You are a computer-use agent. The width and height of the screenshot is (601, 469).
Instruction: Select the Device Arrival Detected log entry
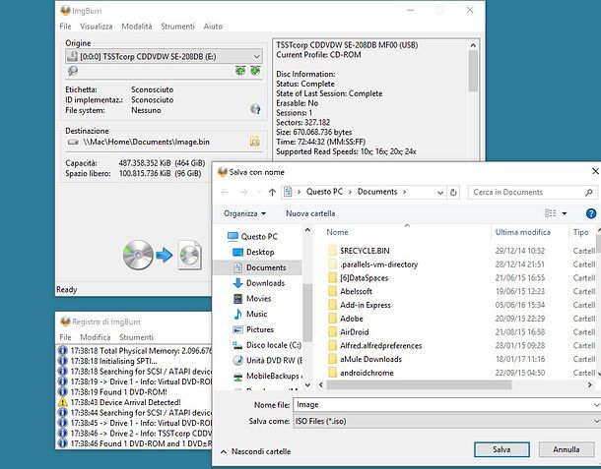tap(119, 402)
